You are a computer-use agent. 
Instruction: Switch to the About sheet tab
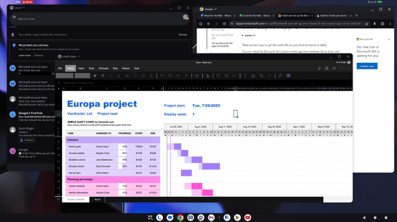tap(97, 199)
